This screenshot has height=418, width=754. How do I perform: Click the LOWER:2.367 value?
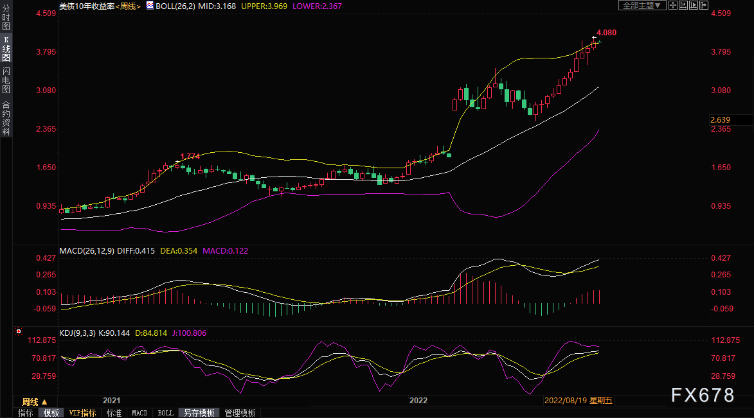318,6
